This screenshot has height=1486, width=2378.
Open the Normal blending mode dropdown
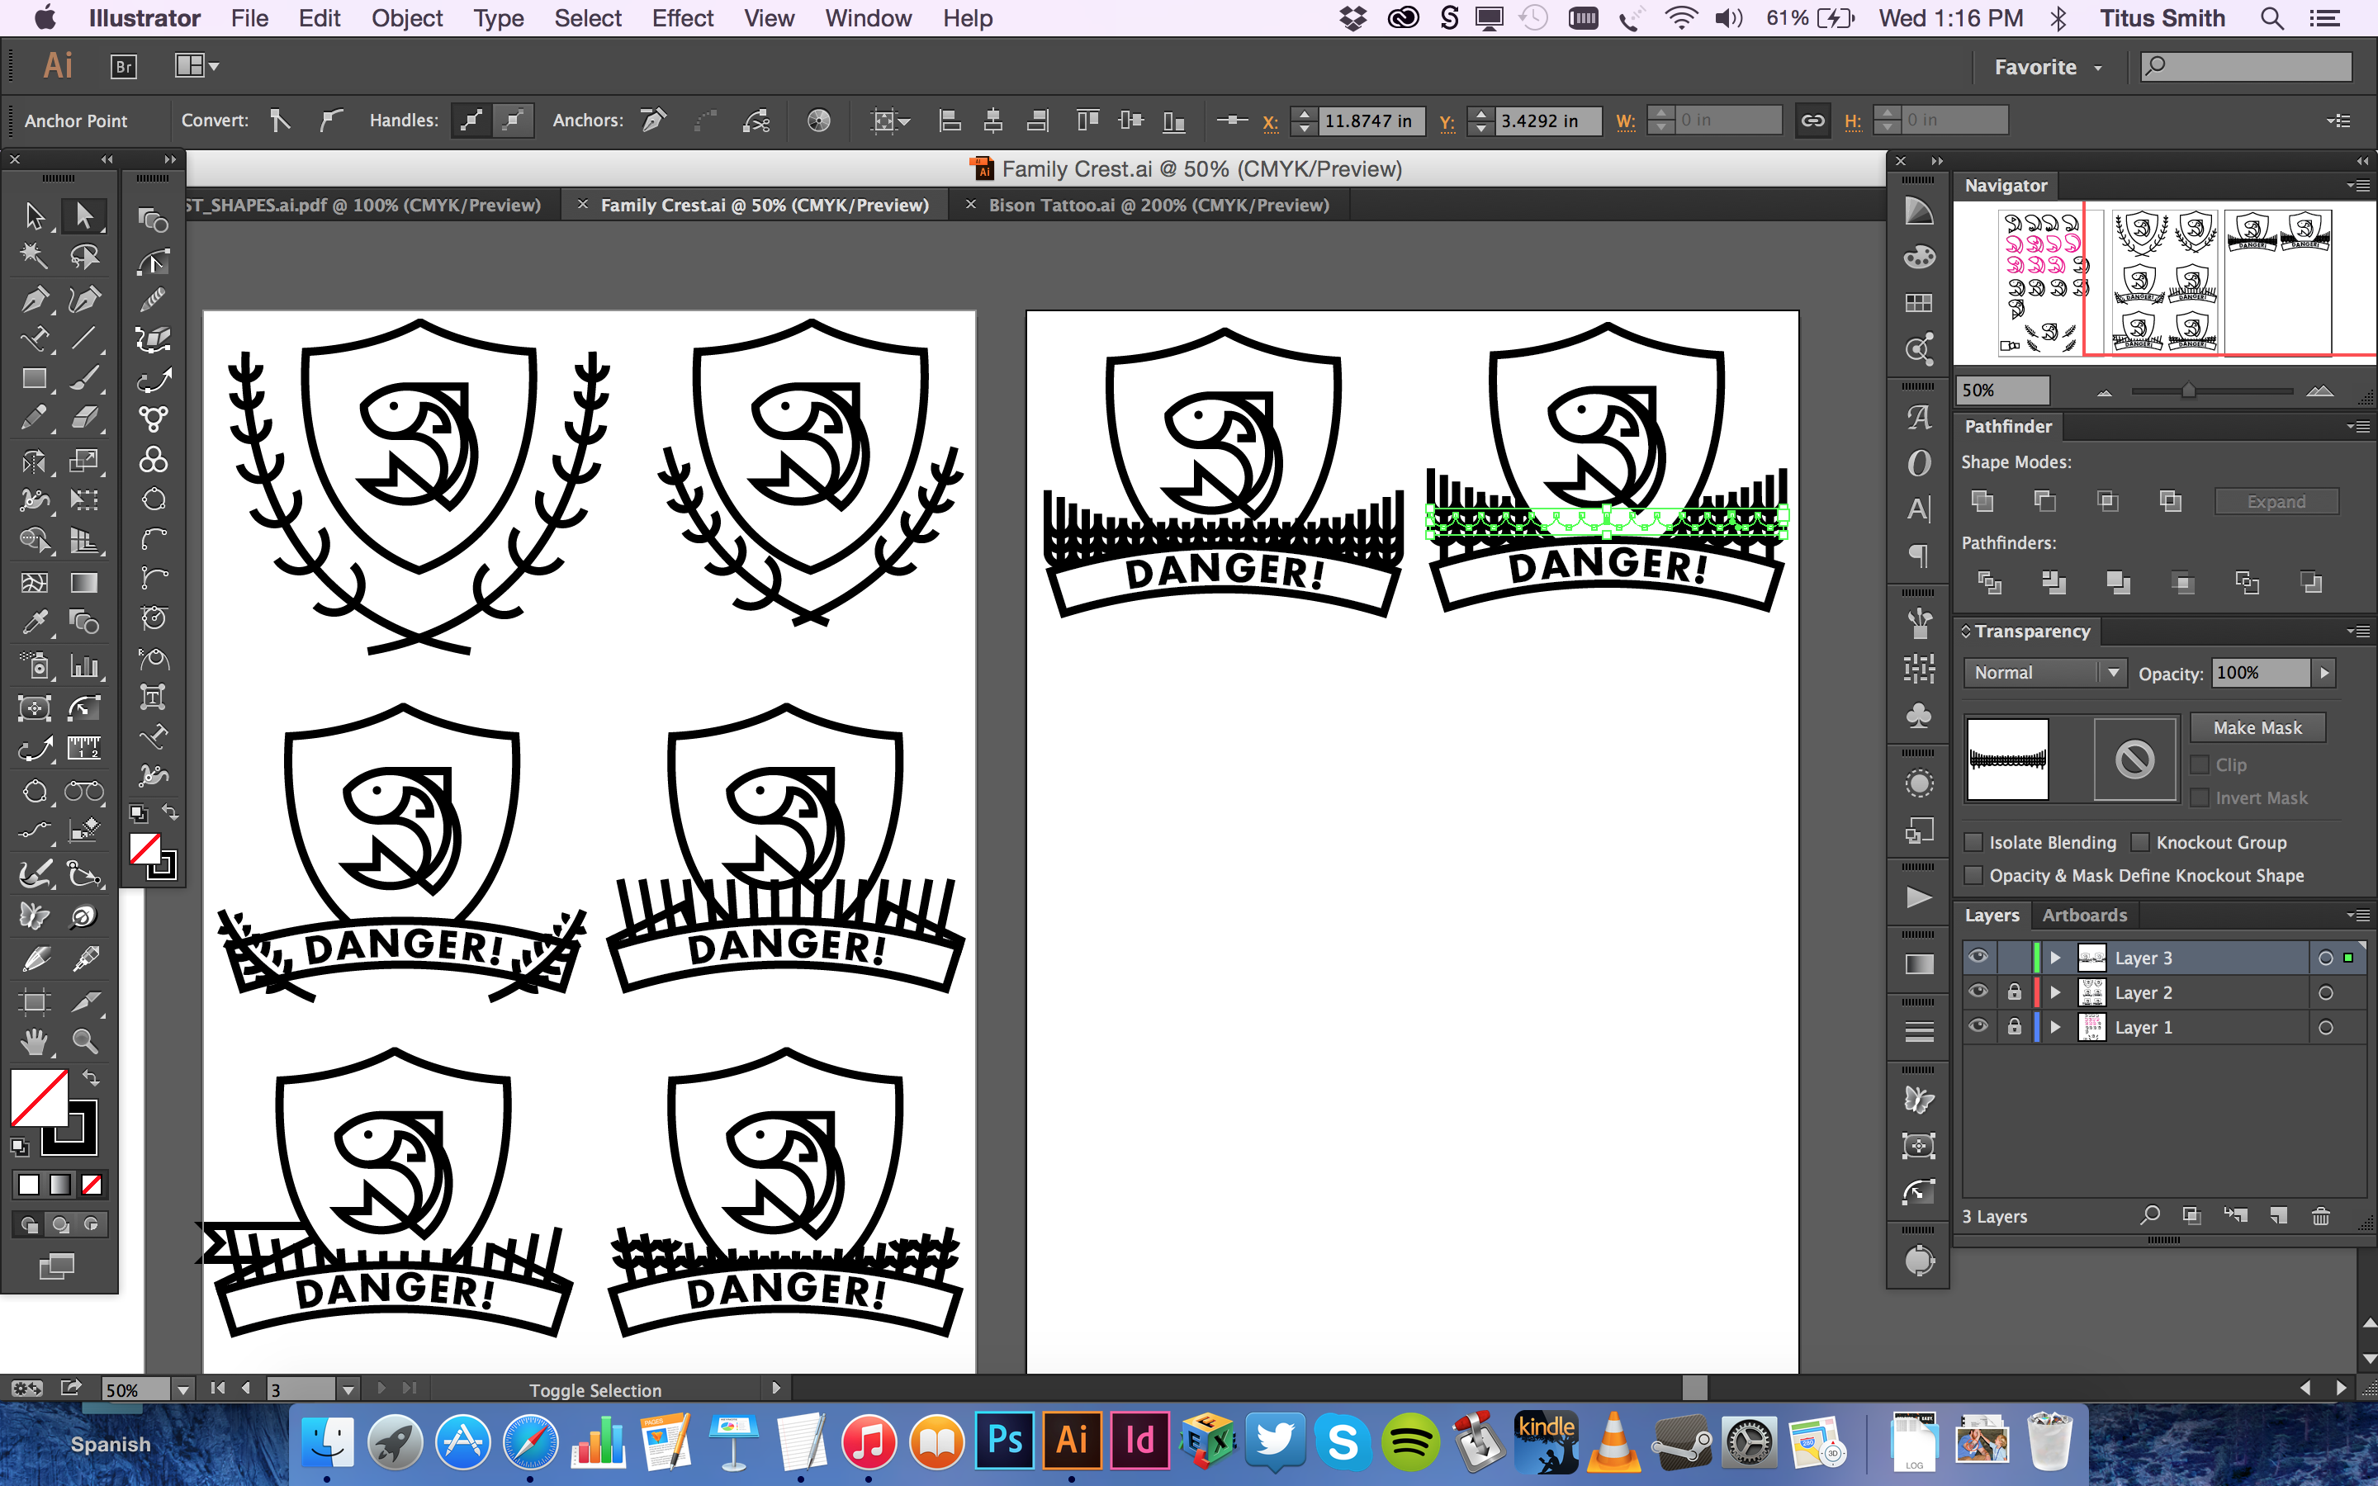[x=2044, y=673]
